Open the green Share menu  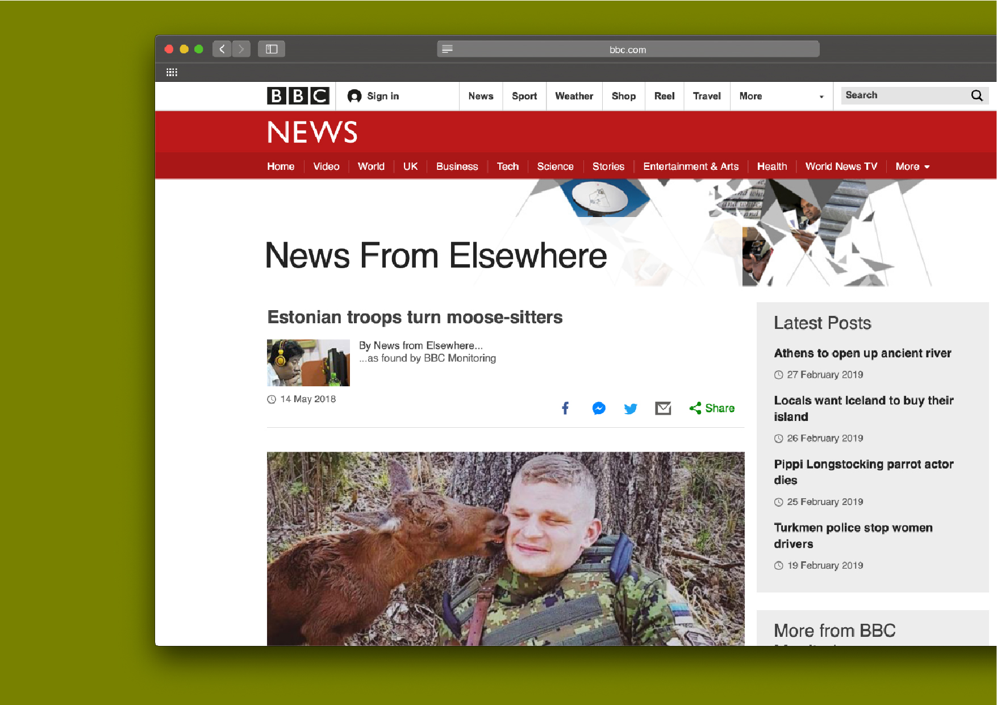click(x=712, y=408)
